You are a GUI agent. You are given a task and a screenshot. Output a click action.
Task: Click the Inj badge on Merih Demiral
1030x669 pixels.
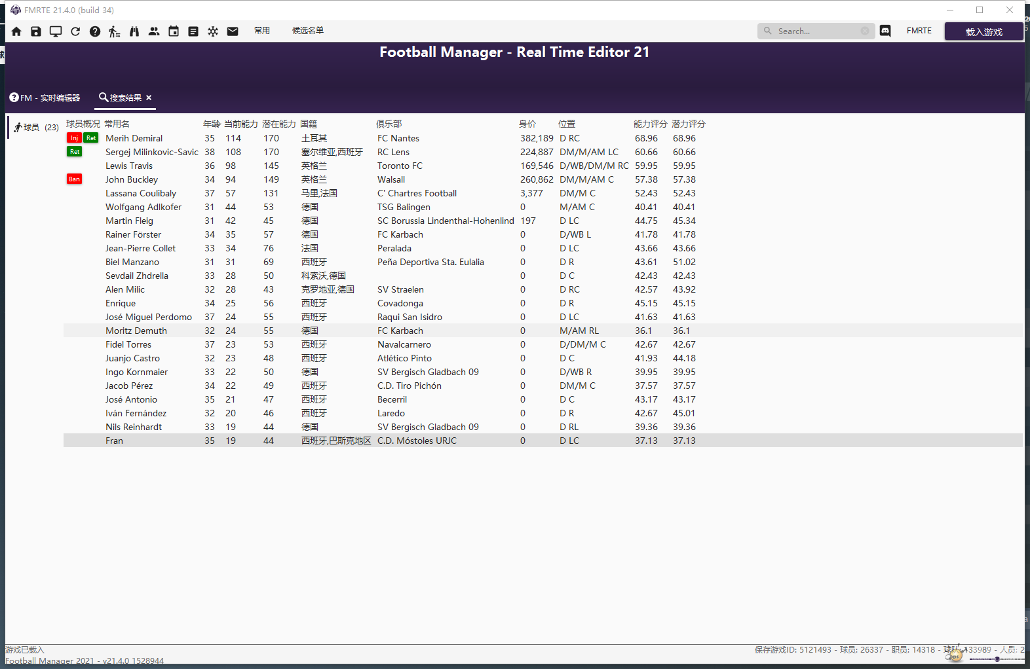(x=74, y=138)
